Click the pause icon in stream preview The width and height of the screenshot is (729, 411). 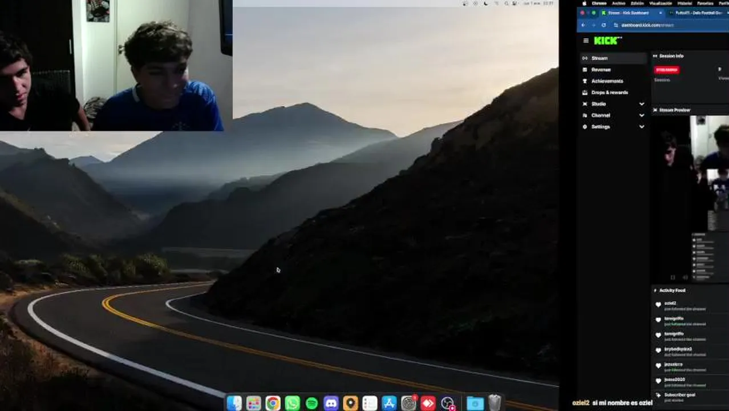click(x=673, y=277)
